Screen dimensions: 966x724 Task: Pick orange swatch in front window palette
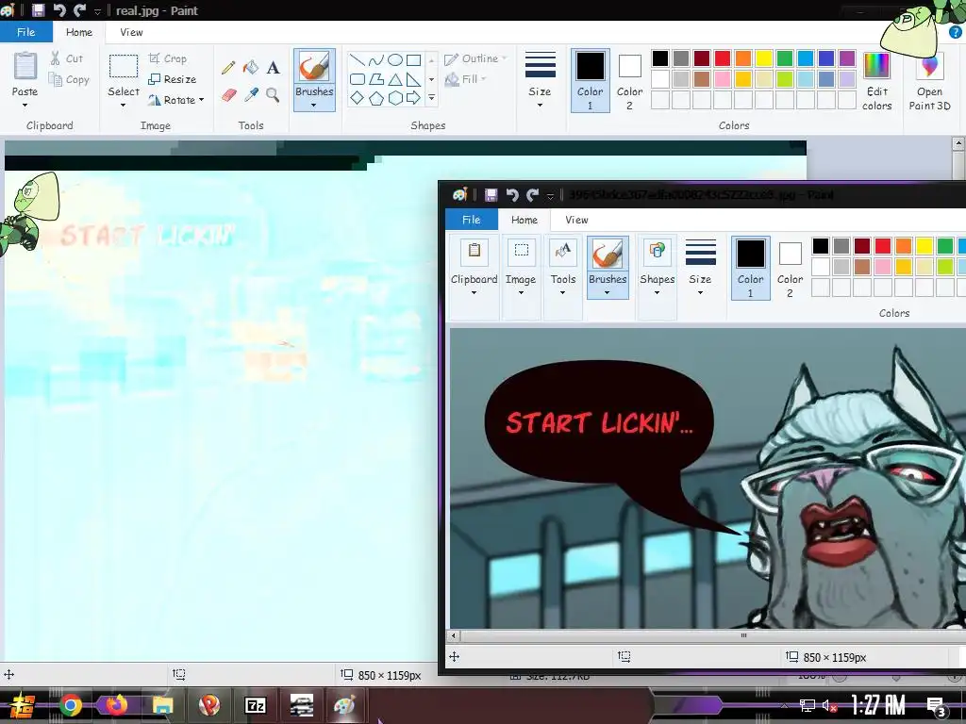pos(904,246)
